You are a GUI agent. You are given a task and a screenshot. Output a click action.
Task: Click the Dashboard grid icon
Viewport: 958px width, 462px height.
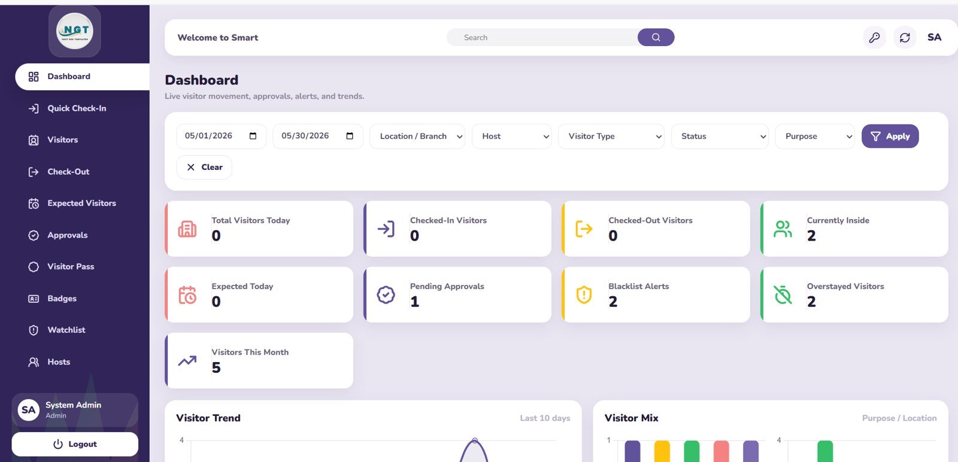34,77
